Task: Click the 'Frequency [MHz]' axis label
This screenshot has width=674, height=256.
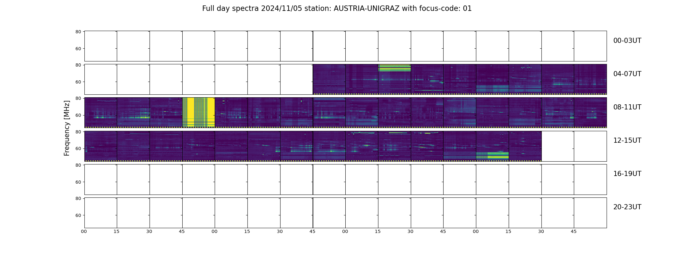Action: pyautogui.click(x=67, y=128)
